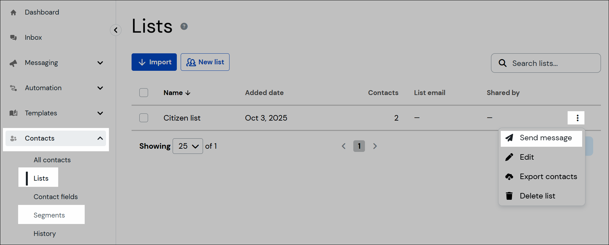Click the Import button
The width and height of the screenshot is (609, 245).
tap(154, 62)
